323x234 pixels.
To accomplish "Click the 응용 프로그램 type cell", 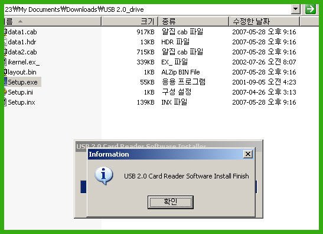I will pyautogui.click(x=183, y=82).
